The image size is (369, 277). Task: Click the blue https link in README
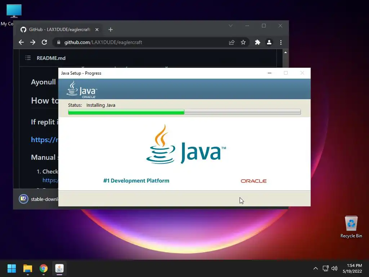tap(44, 140)
